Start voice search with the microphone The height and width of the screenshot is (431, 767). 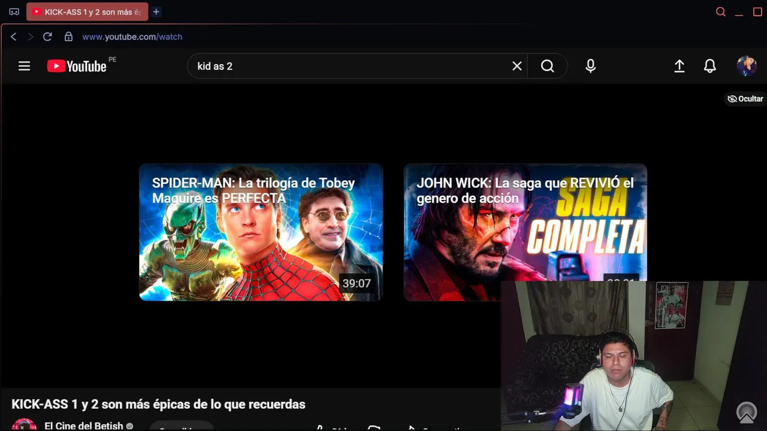[x=591, y=66]
